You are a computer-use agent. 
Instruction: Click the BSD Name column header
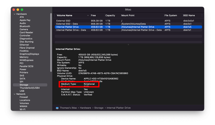[189, 15]
